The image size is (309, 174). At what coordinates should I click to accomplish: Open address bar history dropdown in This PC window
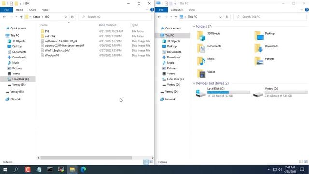[220, 17]
